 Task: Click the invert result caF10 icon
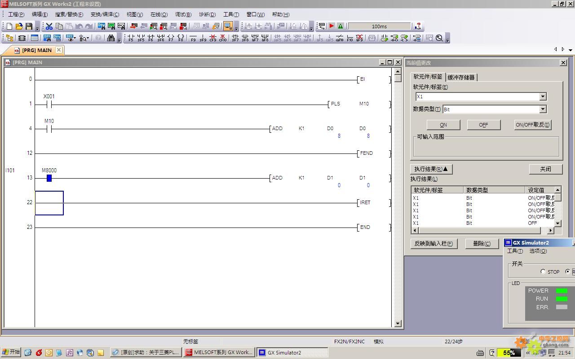(340, 38)
